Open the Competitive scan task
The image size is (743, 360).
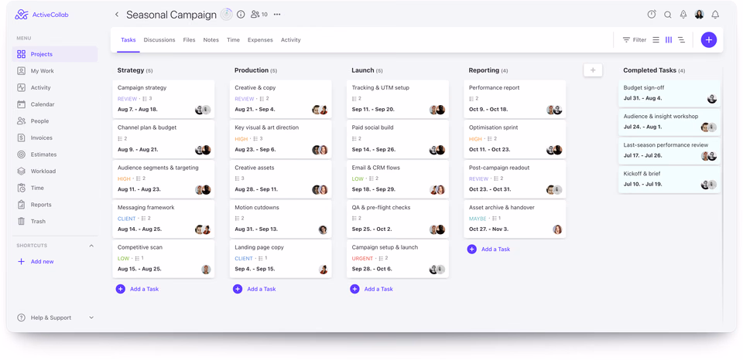163,259
